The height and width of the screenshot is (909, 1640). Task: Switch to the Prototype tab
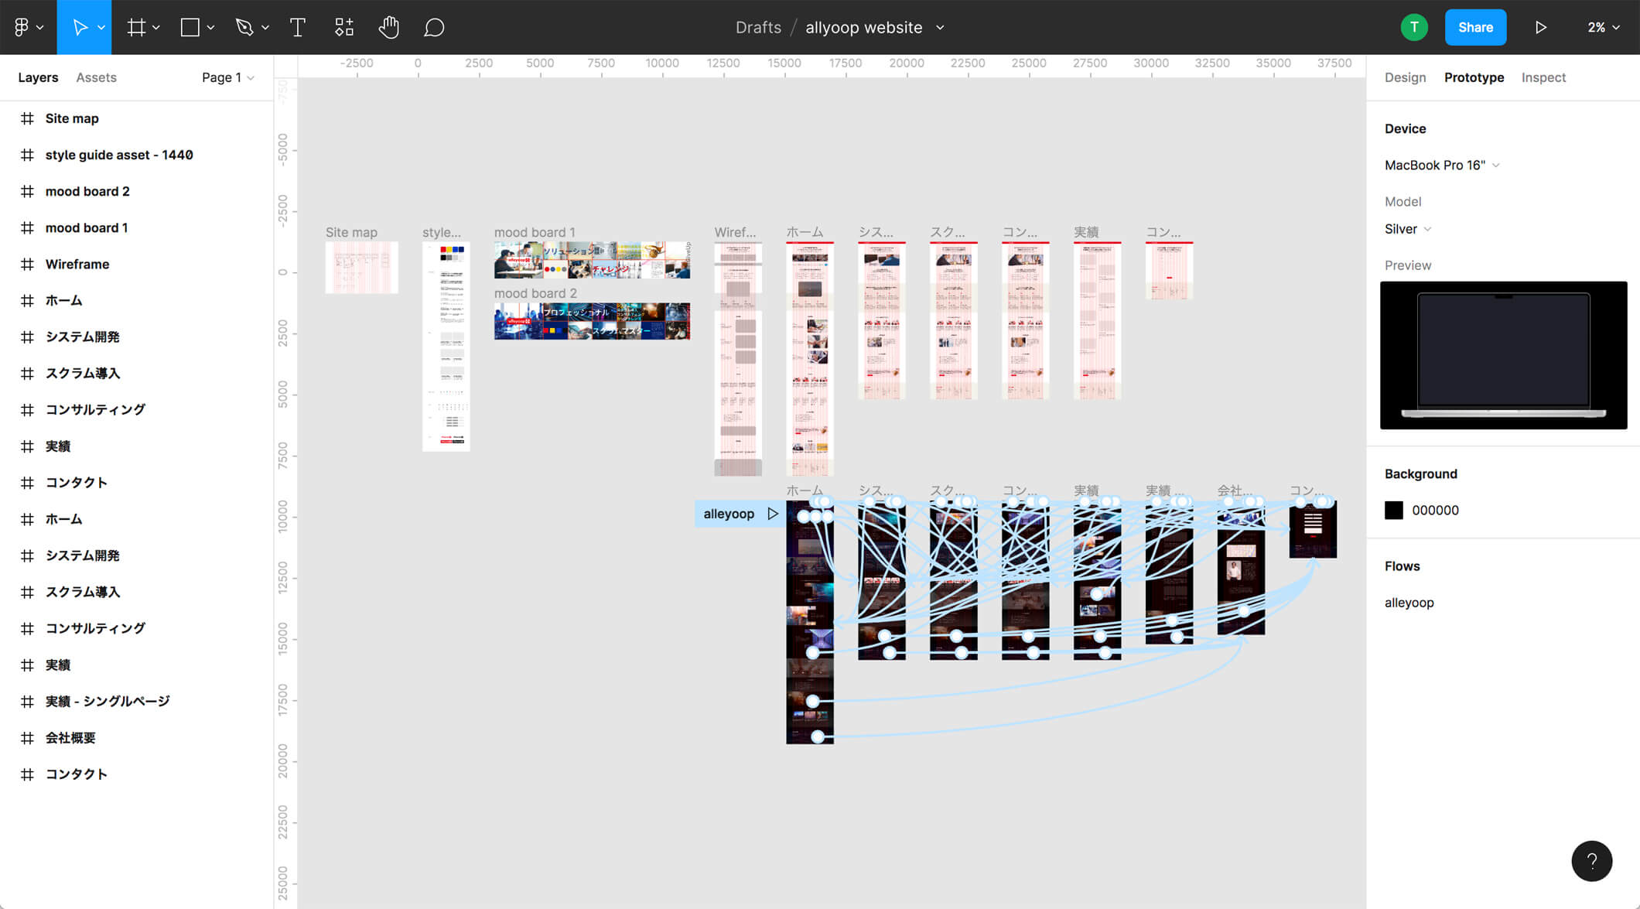1474,77
